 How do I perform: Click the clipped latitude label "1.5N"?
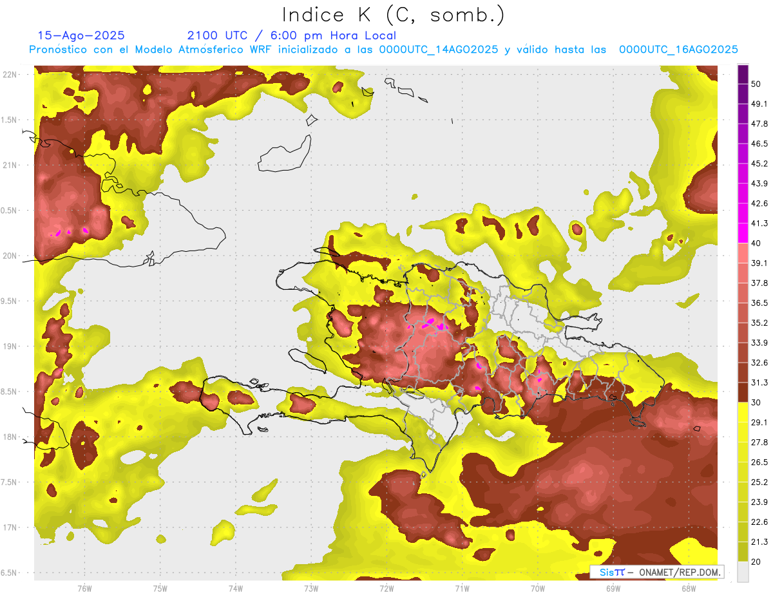click(x=9, y=120)
